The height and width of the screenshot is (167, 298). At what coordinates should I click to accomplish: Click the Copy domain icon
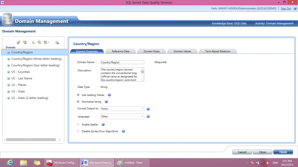[x=33, y=43]
